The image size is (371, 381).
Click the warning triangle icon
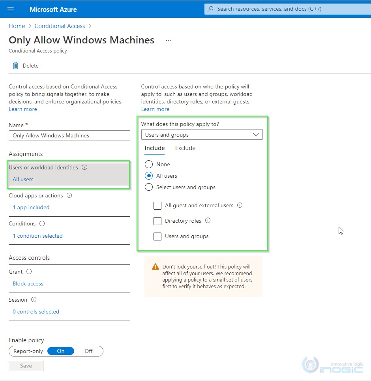[156, 267]
